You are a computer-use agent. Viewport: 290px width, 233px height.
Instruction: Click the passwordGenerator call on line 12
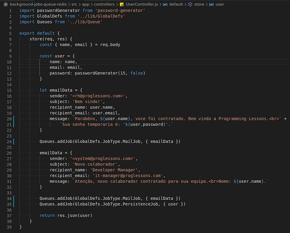110,73
